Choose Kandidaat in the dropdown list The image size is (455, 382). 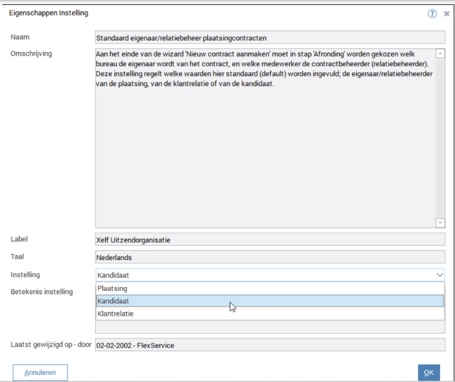(113, 301)
